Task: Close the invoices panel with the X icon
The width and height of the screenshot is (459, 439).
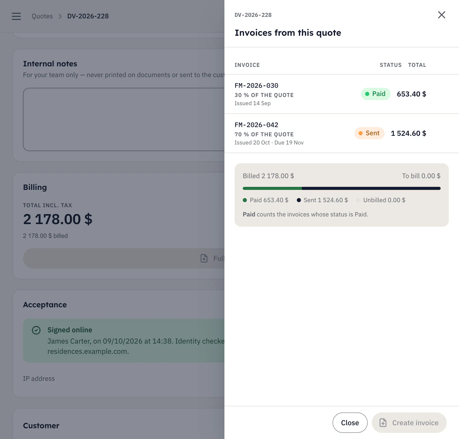Action: 441,15
